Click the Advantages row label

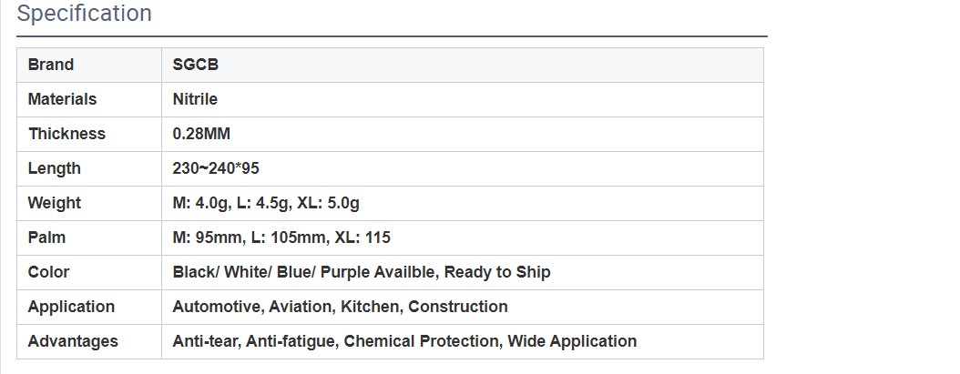(x=73, y=341)
